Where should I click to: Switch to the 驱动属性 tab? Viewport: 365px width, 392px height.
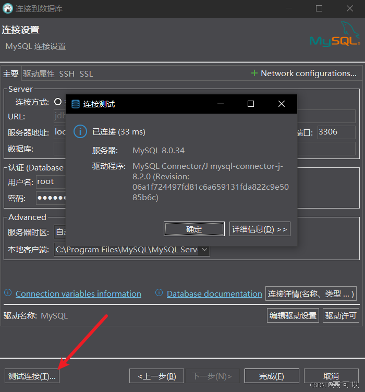[x=39, y=73]
